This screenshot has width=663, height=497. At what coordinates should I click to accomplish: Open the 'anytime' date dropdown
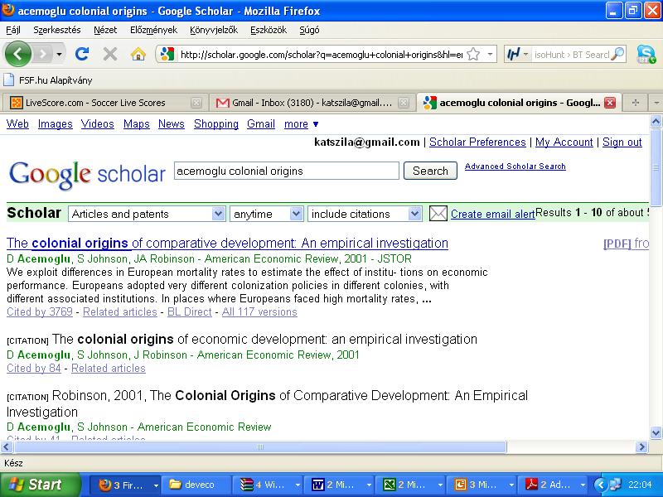point(266,214)
